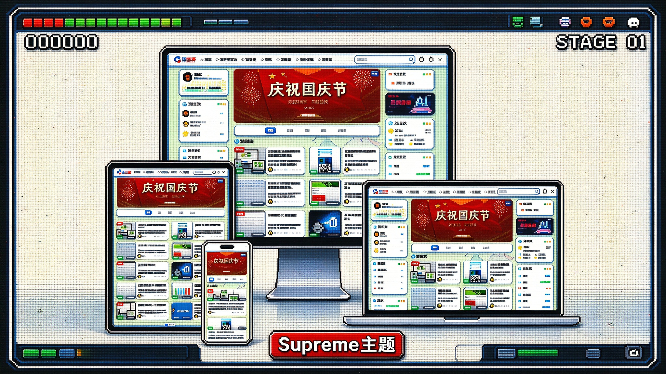Click the search magnifier on the laptop screen
Screen dimensions: 666x374
pyautogui.click(x=537, y=191)
